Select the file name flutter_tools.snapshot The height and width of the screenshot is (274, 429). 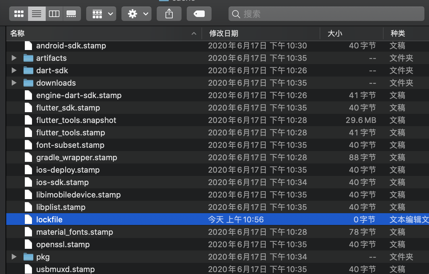coord(76,120)
